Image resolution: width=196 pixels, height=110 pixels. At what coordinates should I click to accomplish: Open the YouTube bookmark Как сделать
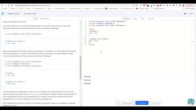pos(143,9)
